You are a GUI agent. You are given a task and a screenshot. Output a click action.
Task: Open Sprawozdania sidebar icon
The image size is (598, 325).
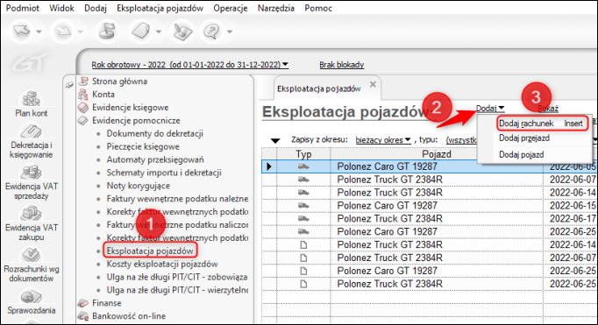[32, 301]
